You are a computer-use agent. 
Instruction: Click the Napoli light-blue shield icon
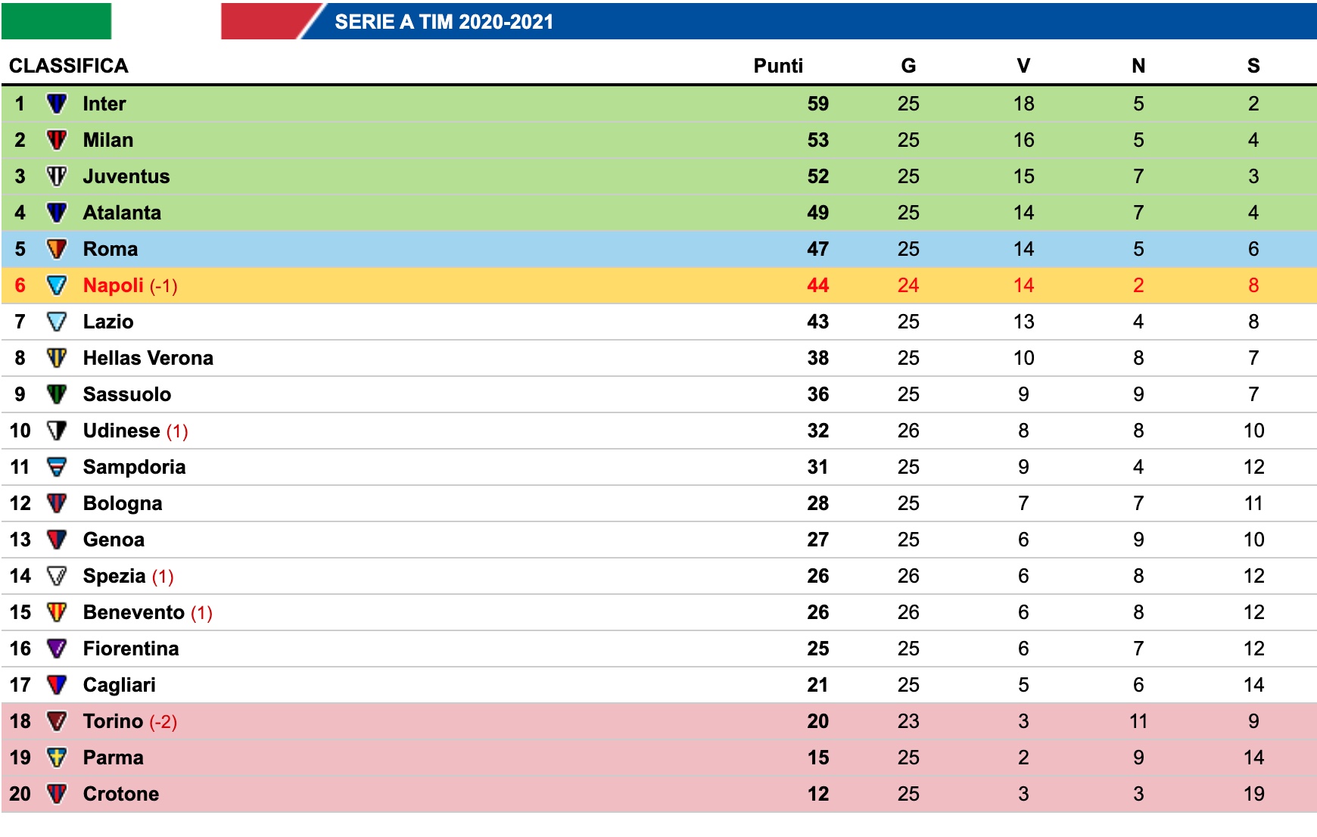tap(57, 285)
